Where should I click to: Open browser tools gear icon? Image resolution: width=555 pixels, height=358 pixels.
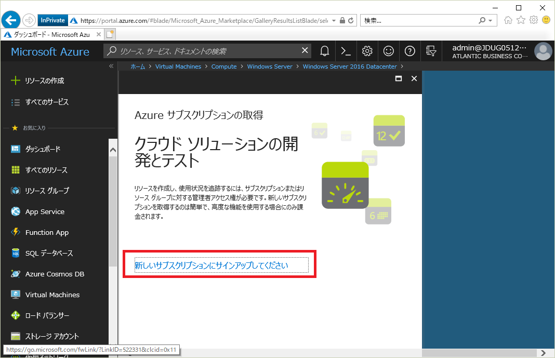(533, 20)
